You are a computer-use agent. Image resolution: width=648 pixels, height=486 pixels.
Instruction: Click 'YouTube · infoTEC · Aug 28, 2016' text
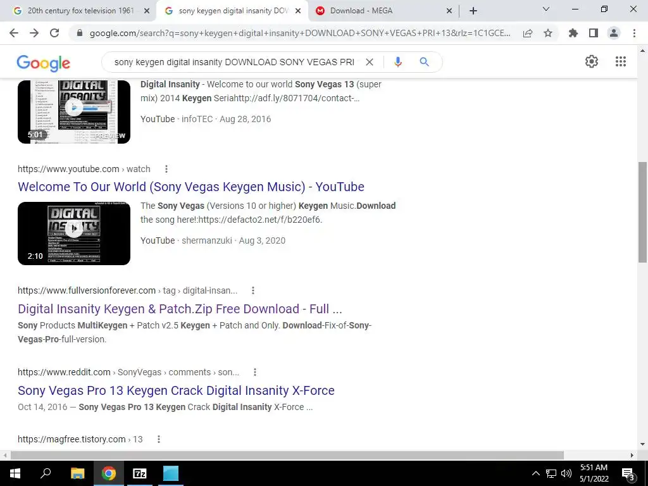(x=206, y=119)
